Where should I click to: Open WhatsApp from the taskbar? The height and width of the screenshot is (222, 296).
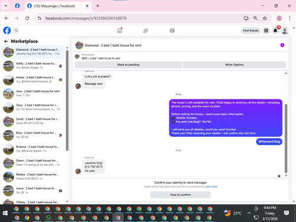point(49,218)
